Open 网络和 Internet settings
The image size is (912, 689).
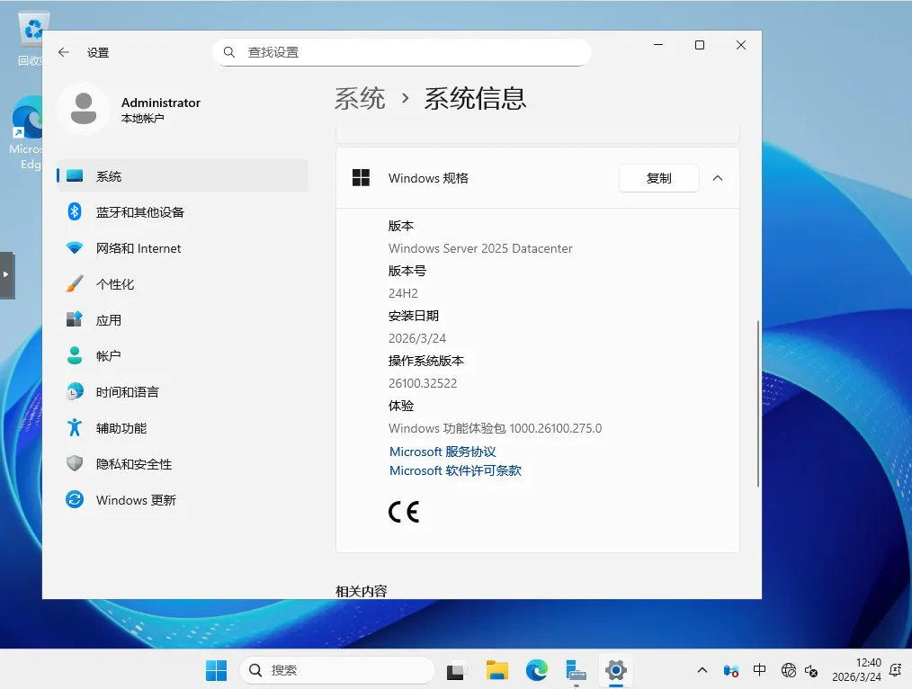pyautogui.click(x=183, y=248)
